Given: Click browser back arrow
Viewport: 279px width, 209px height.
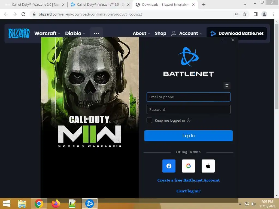Looking at the screenshot, I should point(6,14).
